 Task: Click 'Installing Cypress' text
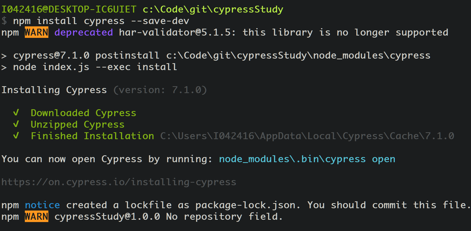[54, 90]
